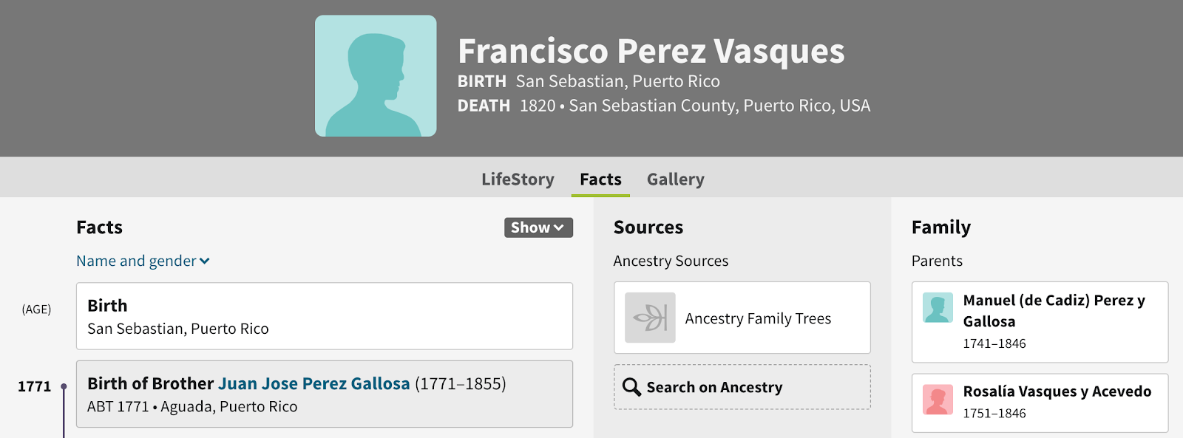Open Juan Jose Perez Gallosa's profile link
Image resolution: width=1183 pixels, height=438 pixels.
pyautogui.click(x=313, y=383)
